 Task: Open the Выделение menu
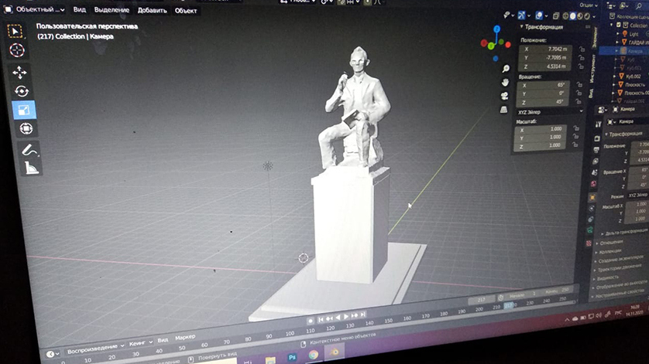(x=112, y=11)
